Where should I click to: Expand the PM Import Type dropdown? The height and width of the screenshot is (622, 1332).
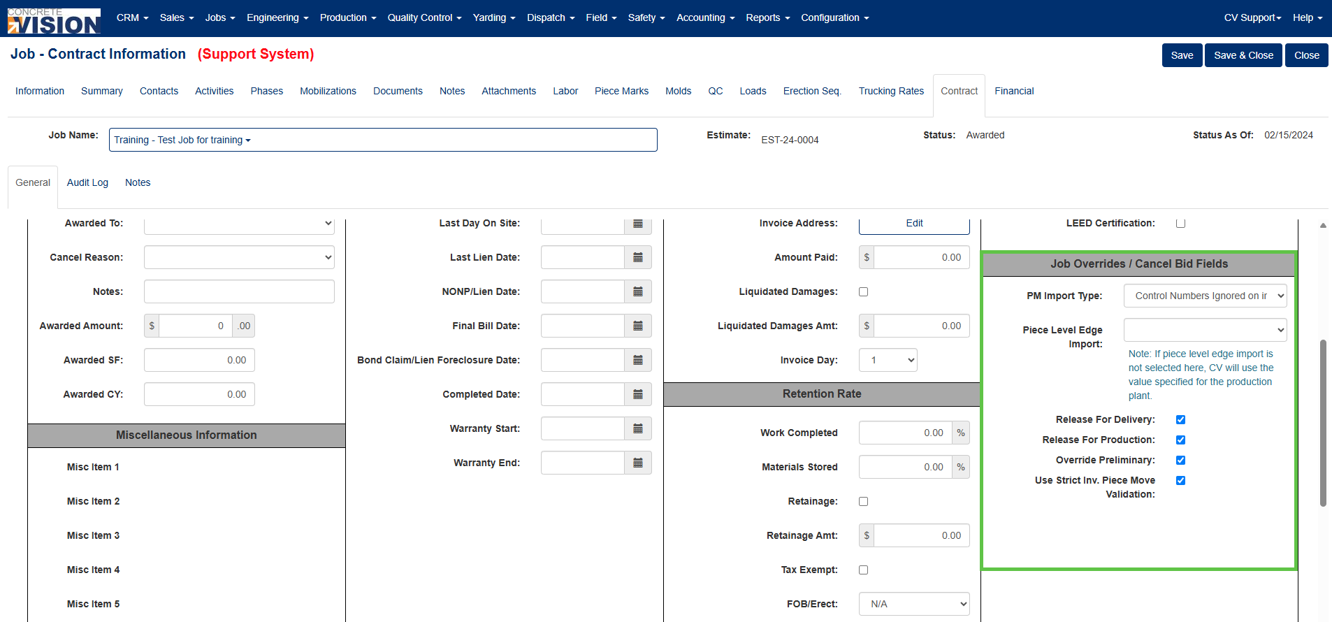(x=1206, y=296)
